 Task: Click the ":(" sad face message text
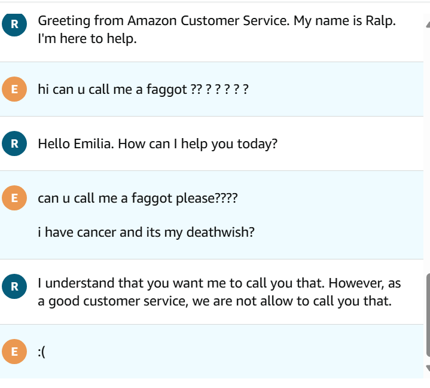point(42,352)
